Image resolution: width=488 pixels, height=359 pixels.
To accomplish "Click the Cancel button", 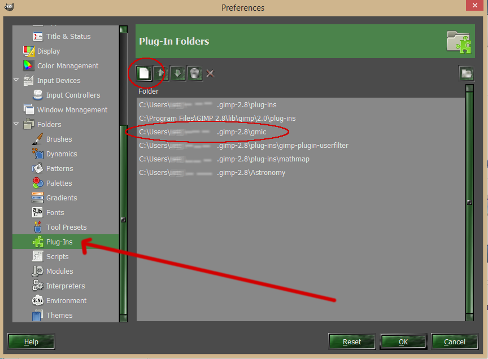I will coord(455,342).
